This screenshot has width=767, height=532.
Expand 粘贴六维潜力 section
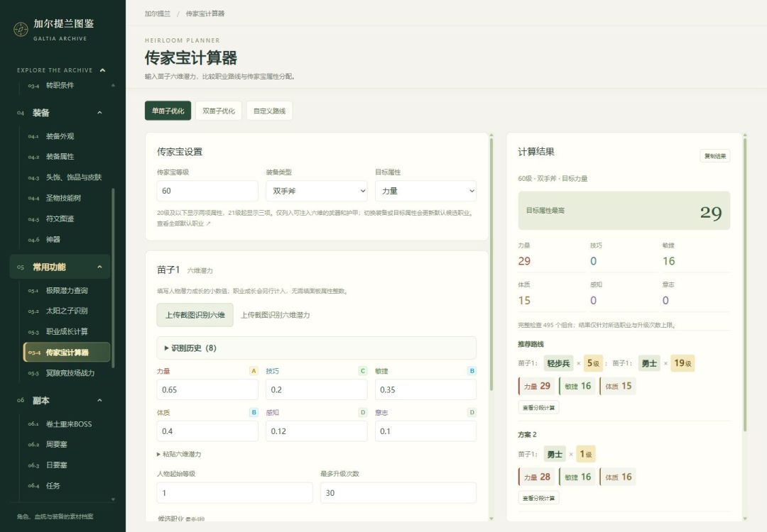(x=179, y=454)
